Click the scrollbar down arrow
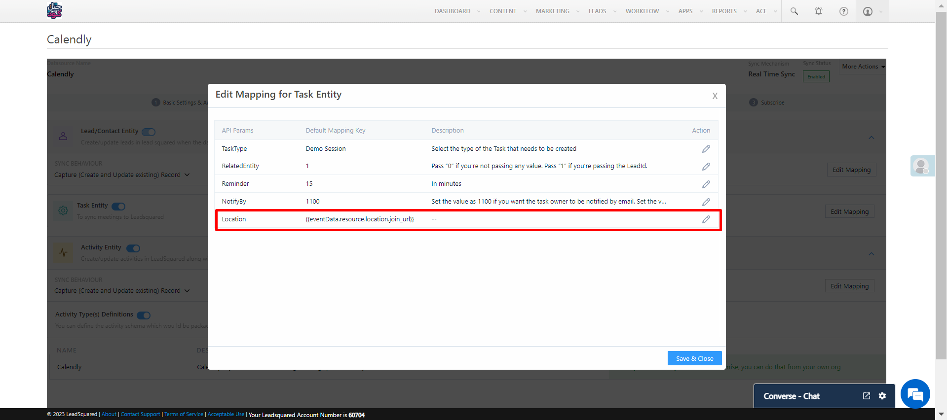Image resolution: width=947 pixels, height=420 pixels. tap(941, 414)
